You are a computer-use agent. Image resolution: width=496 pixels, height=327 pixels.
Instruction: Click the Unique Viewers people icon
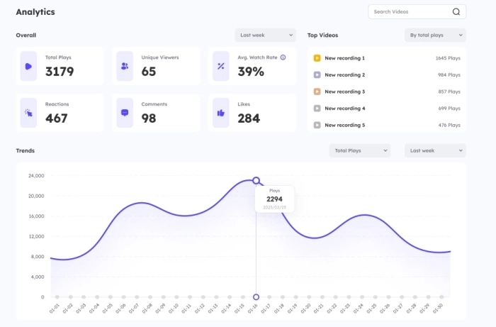point(125,67)
